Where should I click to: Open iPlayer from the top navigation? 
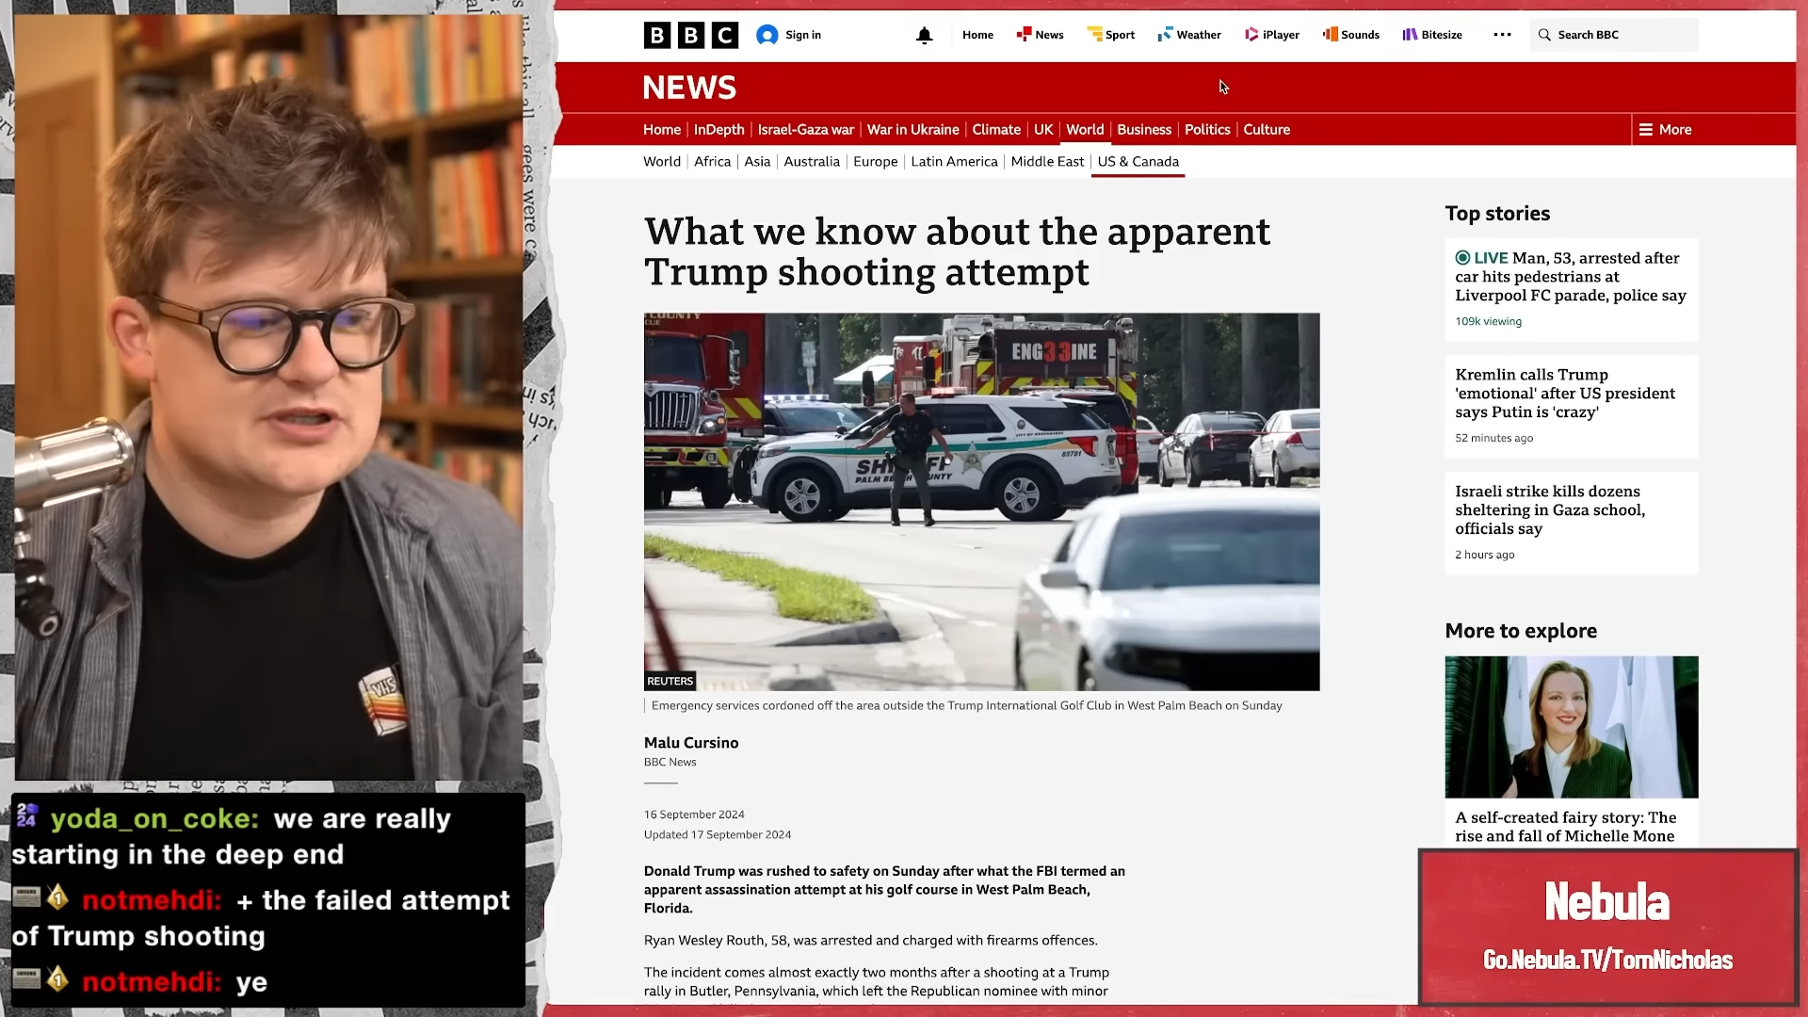tap(1272, 35)
